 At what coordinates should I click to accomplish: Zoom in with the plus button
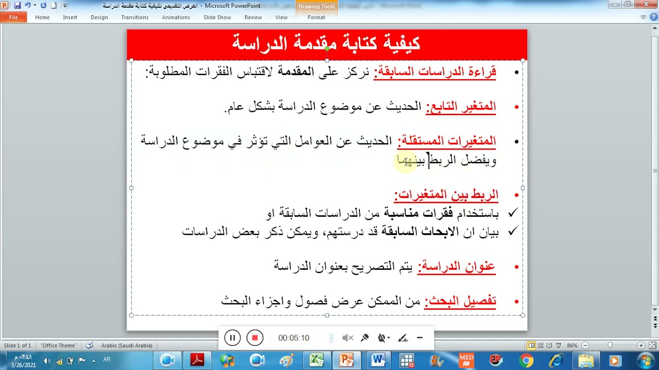[x=641, y=345]
